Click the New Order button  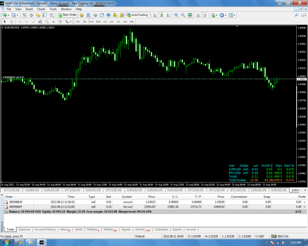68,15
